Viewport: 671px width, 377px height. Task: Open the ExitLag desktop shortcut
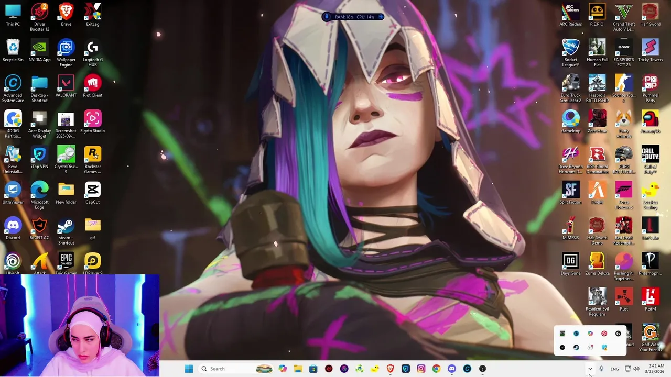[92, 15]
